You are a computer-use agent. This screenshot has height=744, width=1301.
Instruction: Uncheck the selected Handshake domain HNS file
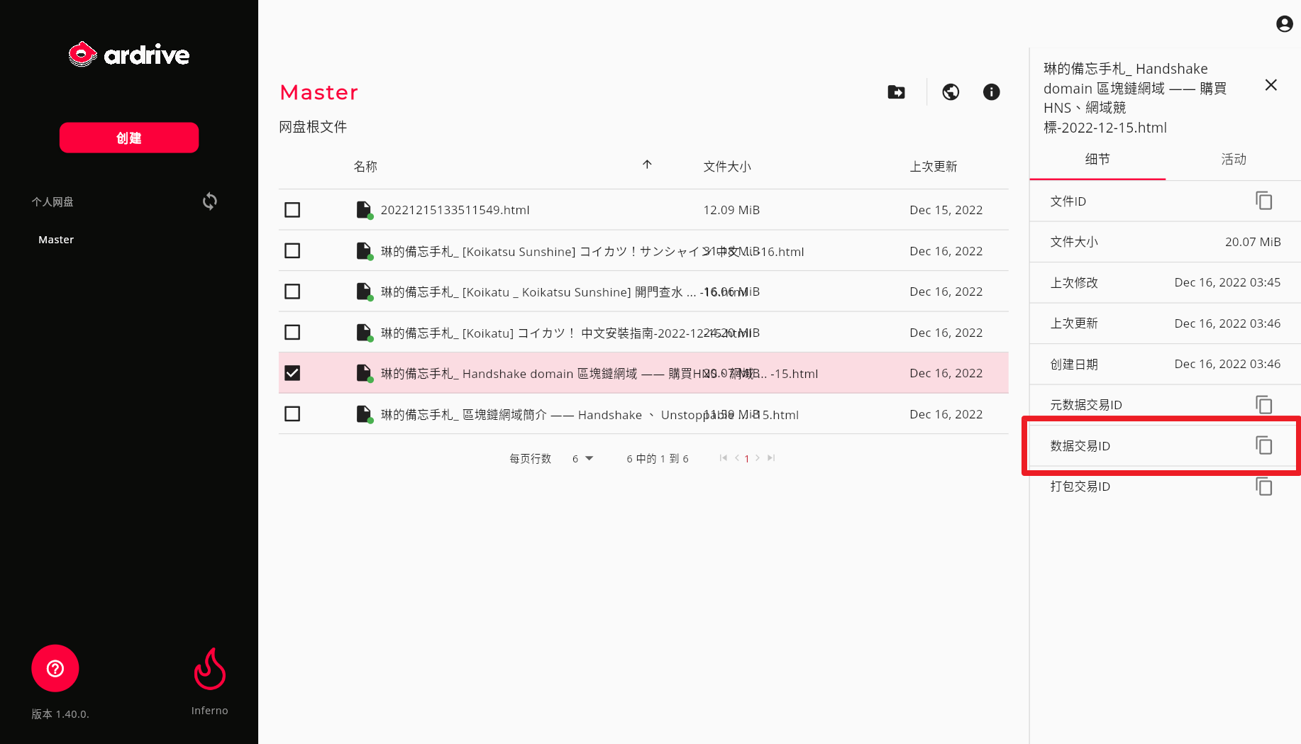(x=292, y=372)
